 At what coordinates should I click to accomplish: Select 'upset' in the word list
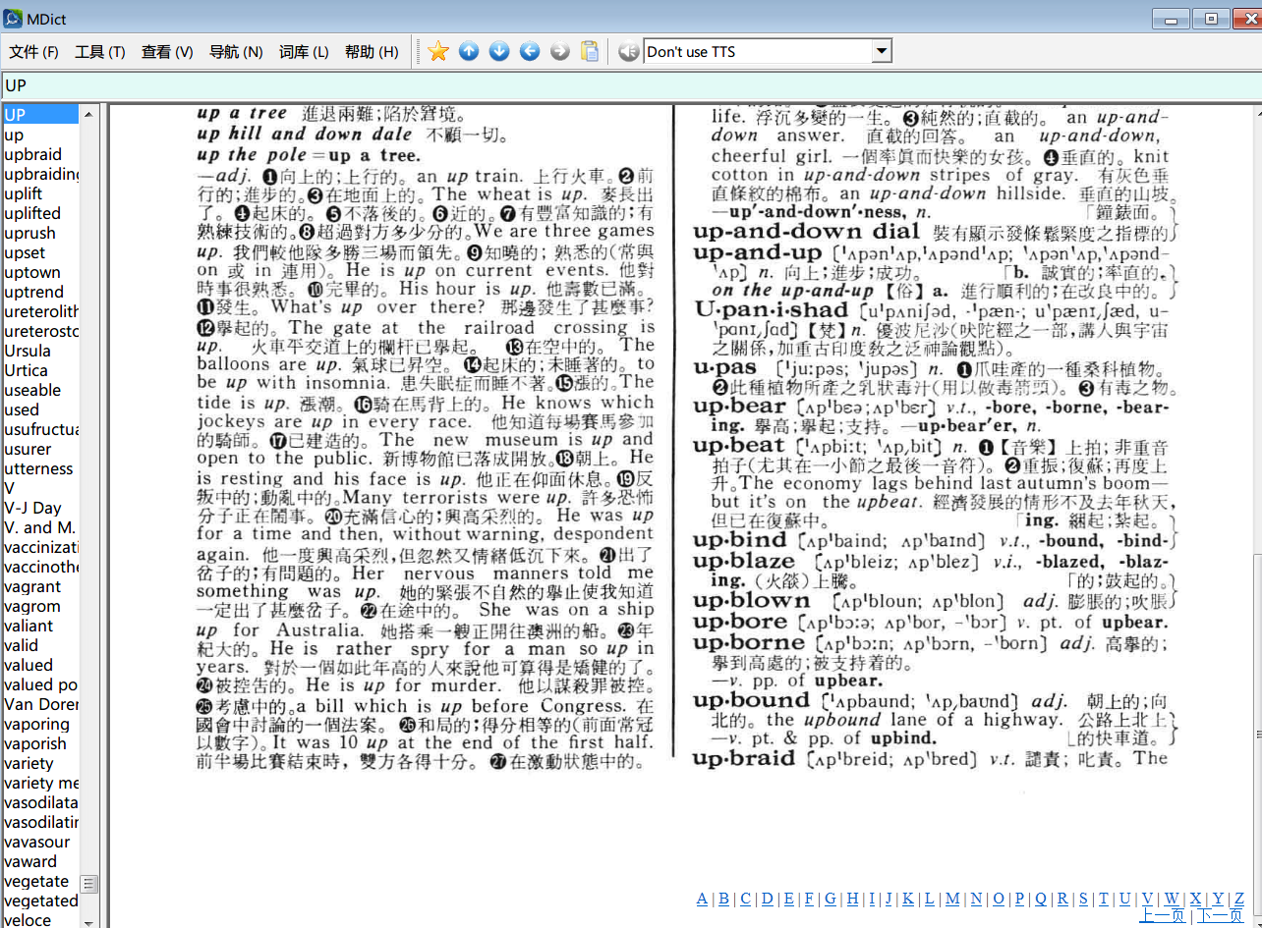tap(25, 252)
